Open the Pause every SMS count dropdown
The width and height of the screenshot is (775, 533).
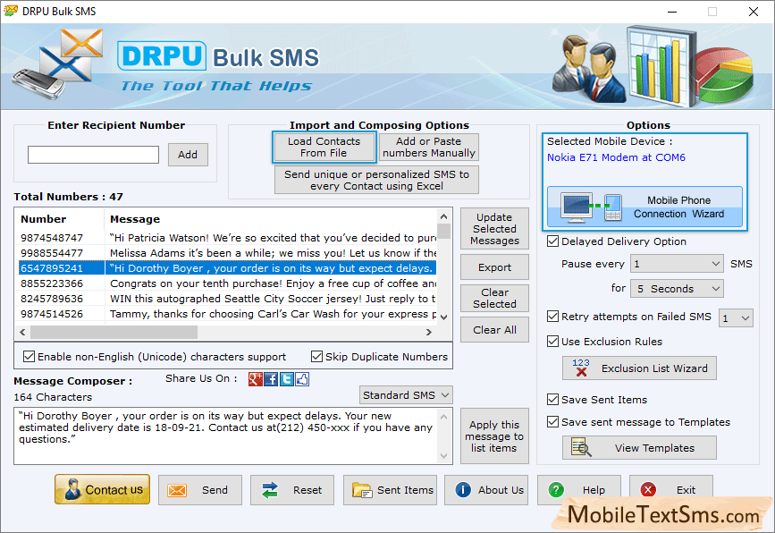[677, 264]
